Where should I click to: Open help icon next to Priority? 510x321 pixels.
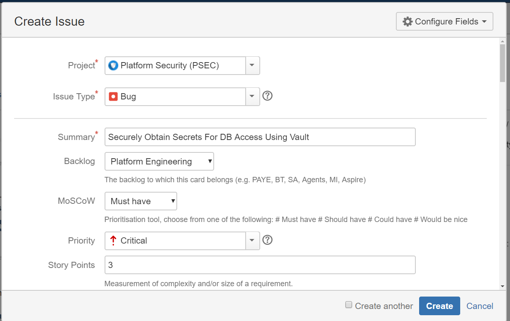pos(268,240)
